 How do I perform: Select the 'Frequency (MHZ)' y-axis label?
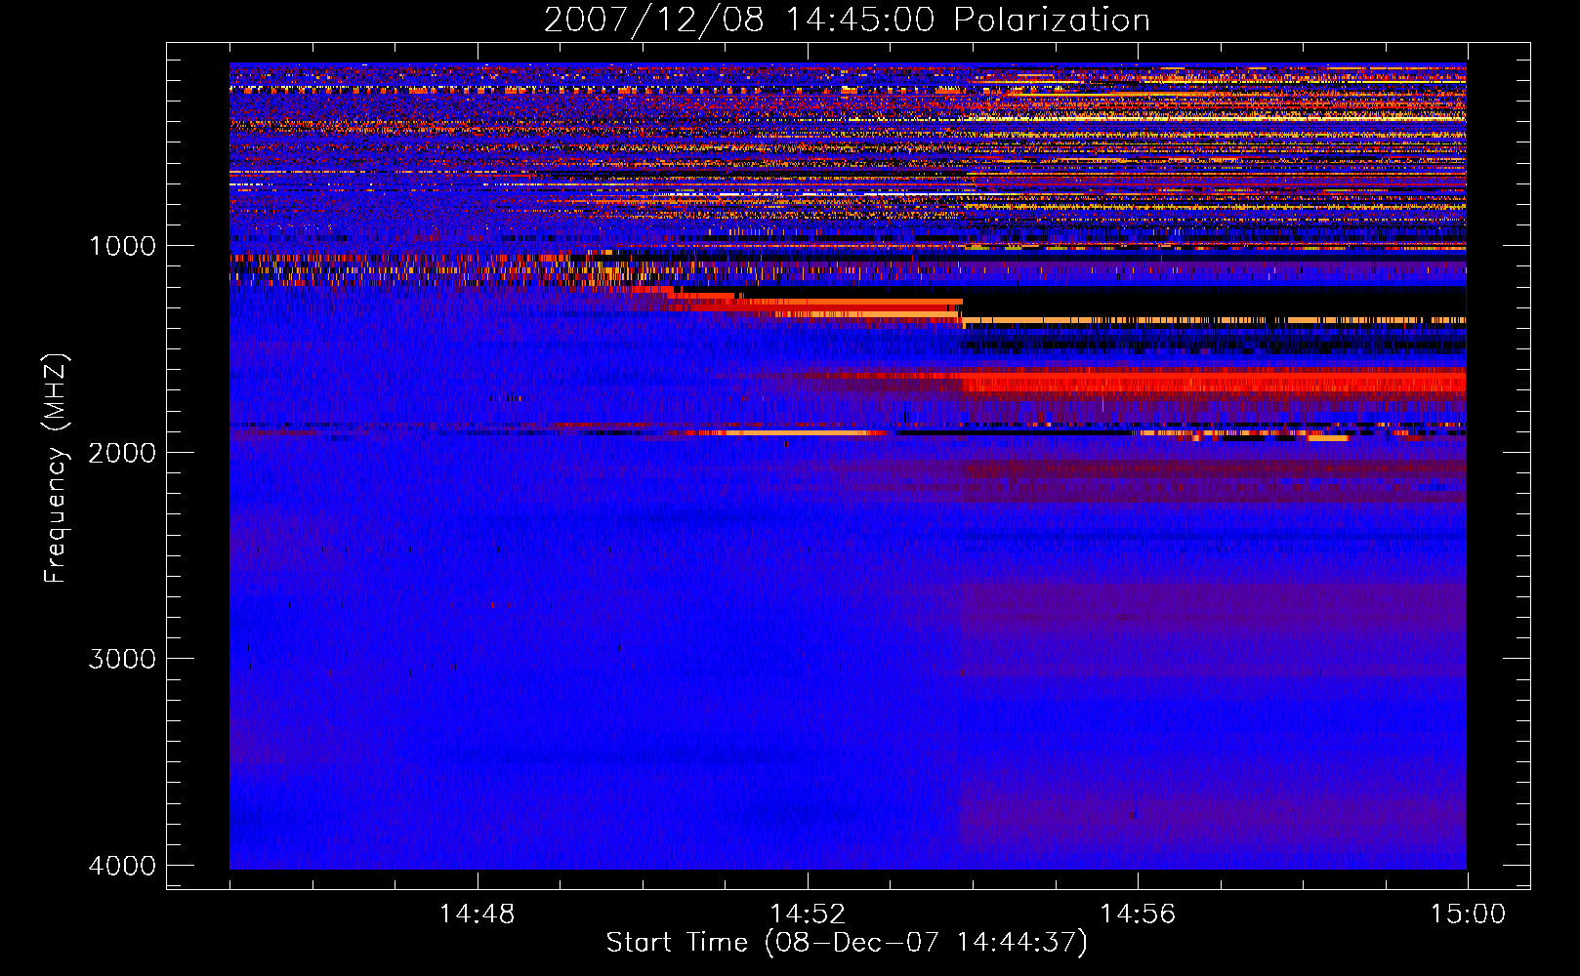click(x=56, y=468)
